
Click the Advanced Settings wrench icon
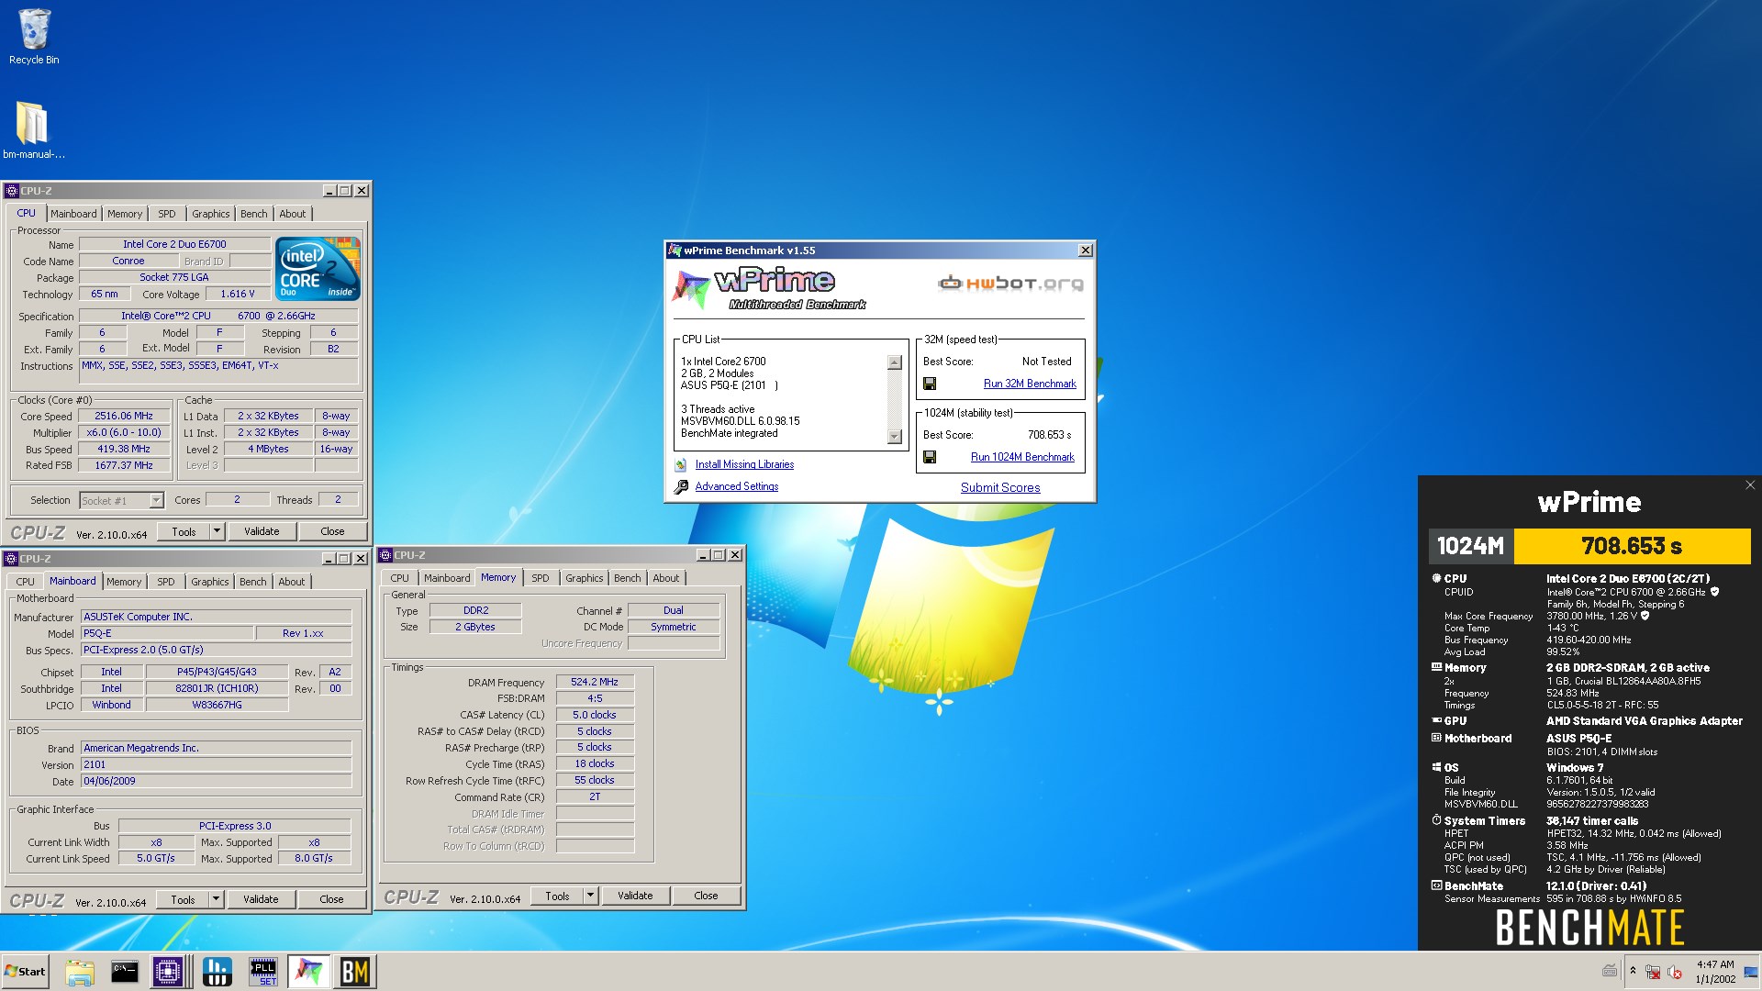[x=681, y=487]
